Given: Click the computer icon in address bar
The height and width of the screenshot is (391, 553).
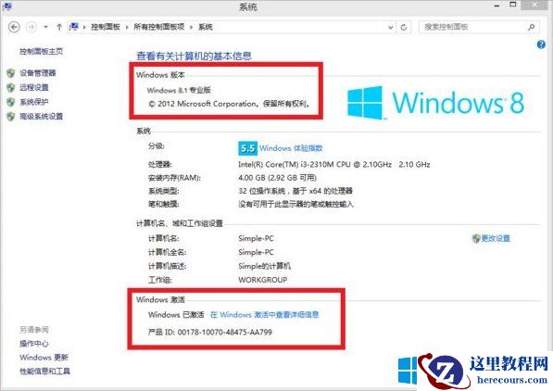Looking at the screenshot, I should (74, 27).
